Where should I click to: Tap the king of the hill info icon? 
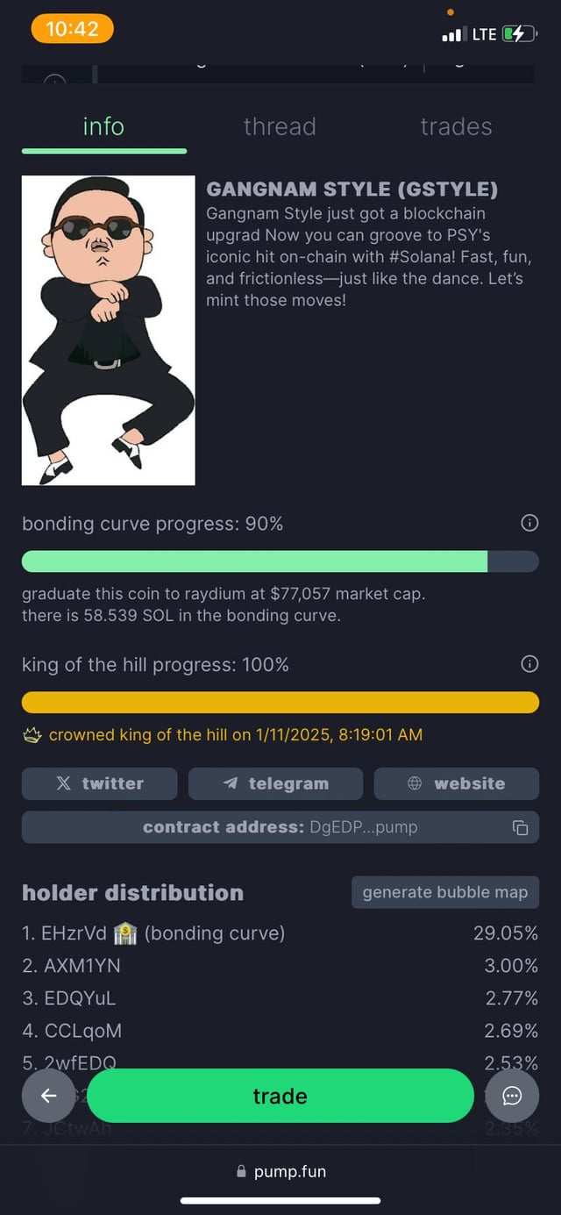(x=529, y=665)
